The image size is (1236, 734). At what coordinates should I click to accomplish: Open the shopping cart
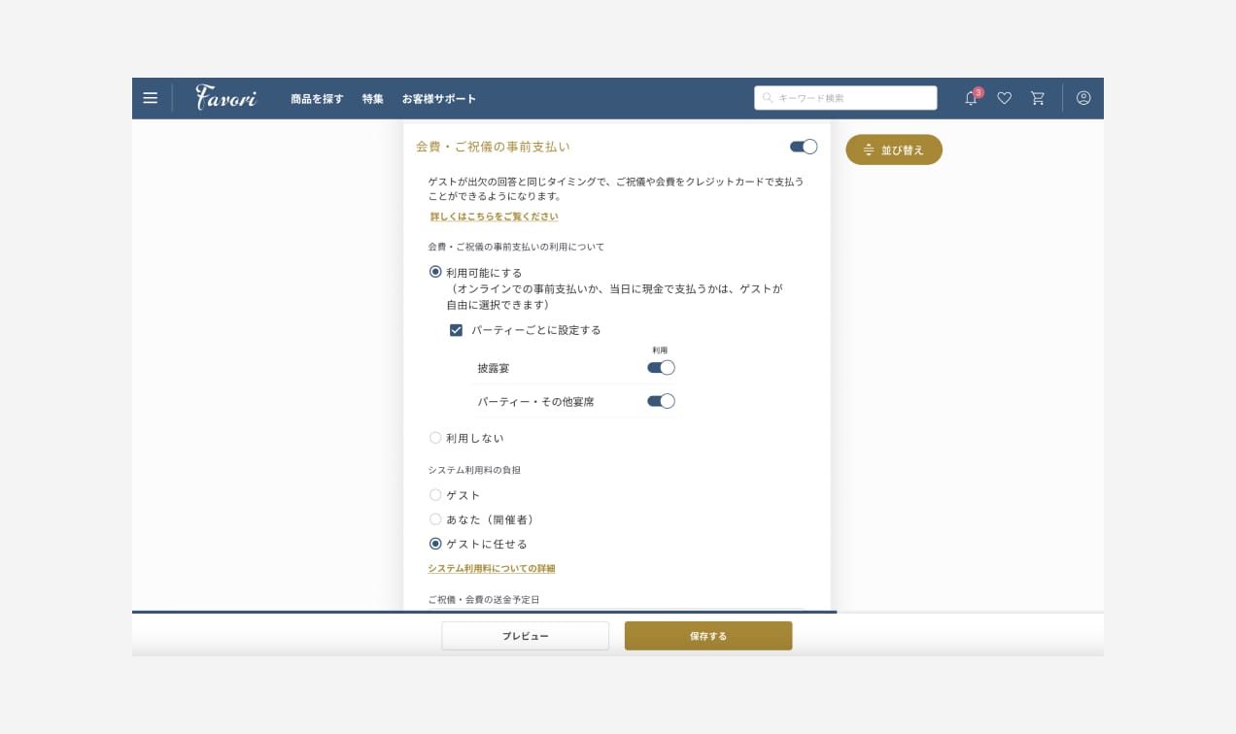click(x=1038, y=98)
